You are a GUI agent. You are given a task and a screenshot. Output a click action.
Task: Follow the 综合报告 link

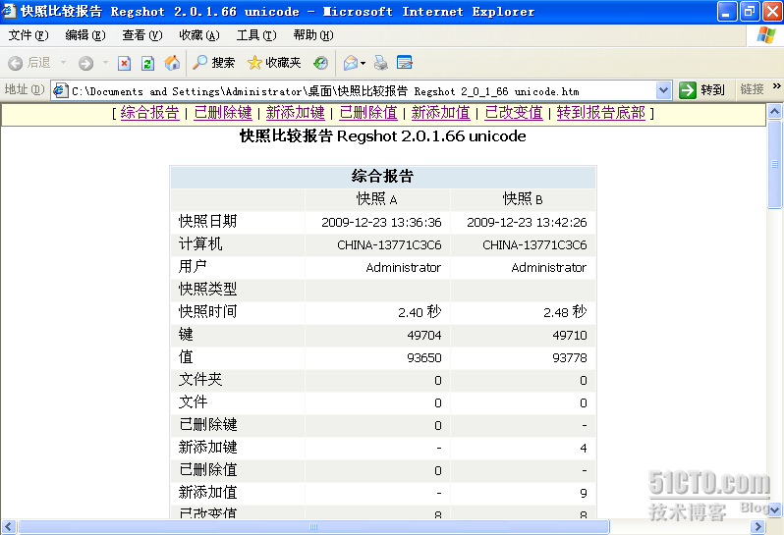click(x=149, y=113)
